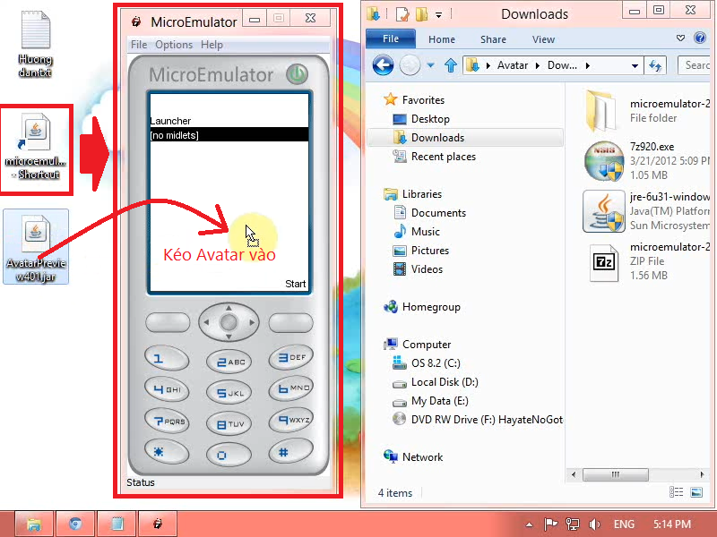Viewport: 717px width, 537px height.
Task: Click the star keypad key
Action: pyautogui.click(x=167, y=452)
